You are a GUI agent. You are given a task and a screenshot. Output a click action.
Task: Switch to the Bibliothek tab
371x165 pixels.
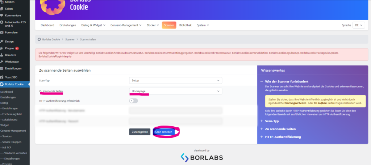(185, 25)
